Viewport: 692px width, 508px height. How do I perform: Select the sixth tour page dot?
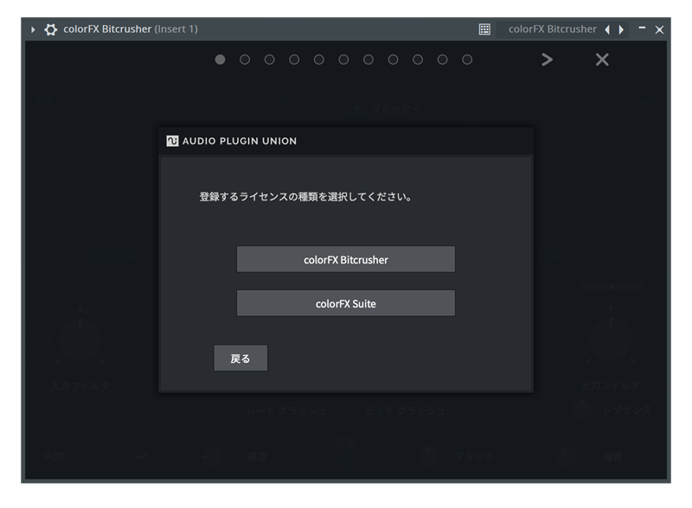click(x=343, y=60)
